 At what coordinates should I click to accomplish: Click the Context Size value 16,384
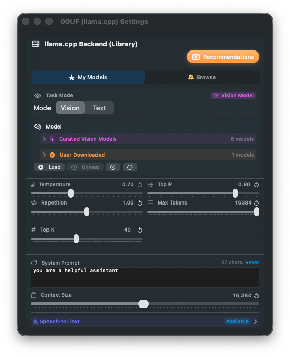point(242,295)
